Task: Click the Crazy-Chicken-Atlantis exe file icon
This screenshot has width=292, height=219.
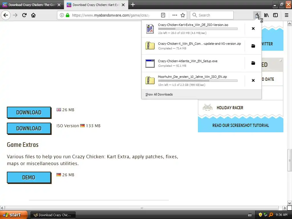Action: [x=150, y=63]
